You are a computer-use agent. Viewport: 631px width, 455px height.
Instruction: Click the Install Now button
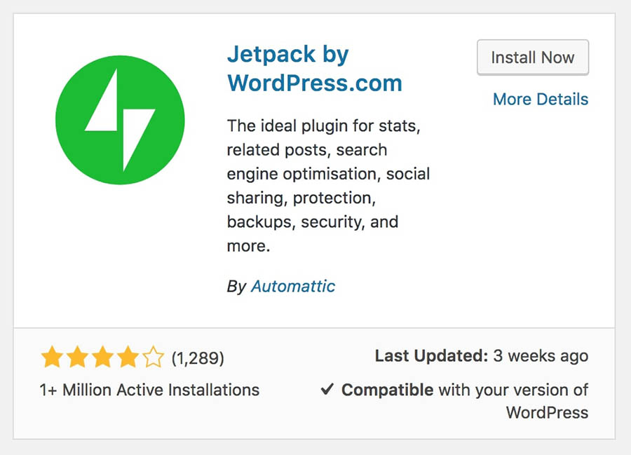tap(533, 57)
